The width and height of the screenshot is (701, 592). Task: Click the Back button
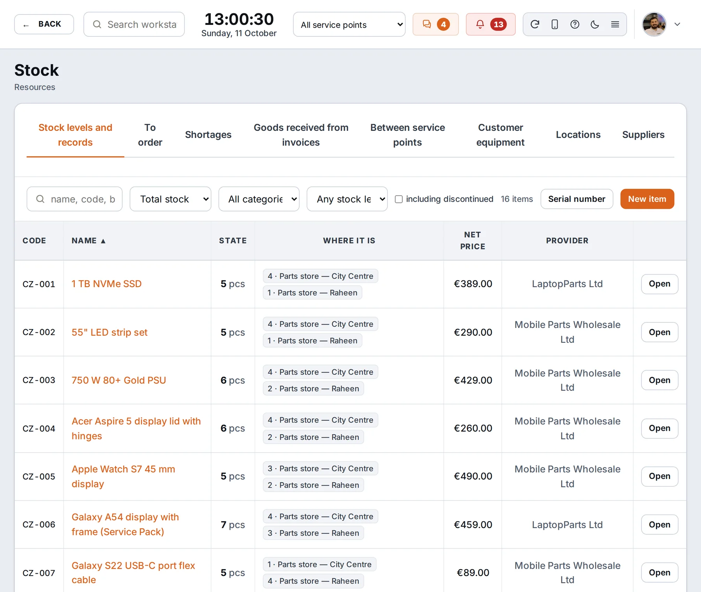[x=44, y=24]
